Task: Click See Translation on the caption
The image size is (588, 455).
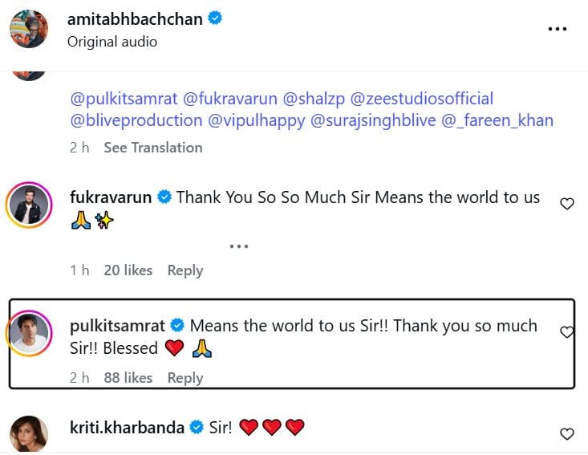Action: pyautogui.click(x=152, y=147)
